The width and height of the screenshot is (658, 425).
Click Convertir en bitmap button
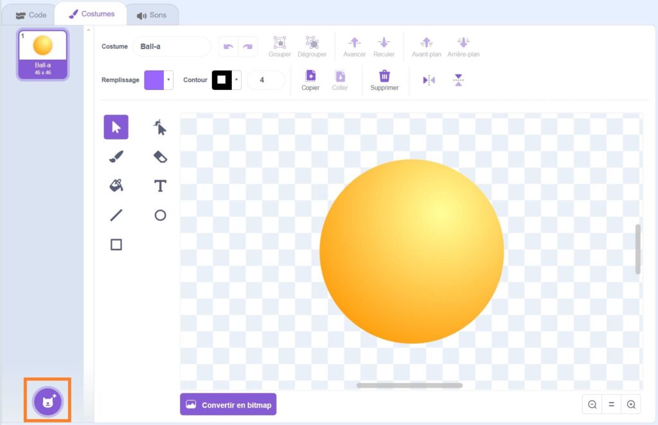228,405
